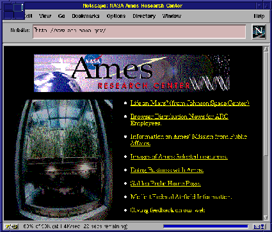Click the Netscape N logo icon
The height and width of the screenshot is (232, 272).
click(x=259, y=31)
